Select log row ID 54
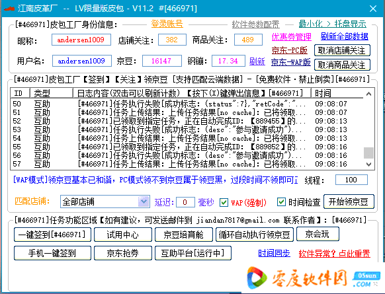The width and height of the screenshot is (385, 294). tap(187, 138)
